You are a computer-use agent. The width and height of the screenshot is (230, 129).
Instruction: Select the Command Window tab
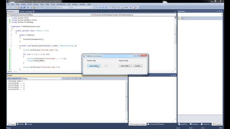pyautogui.click(x=156, y=124)
